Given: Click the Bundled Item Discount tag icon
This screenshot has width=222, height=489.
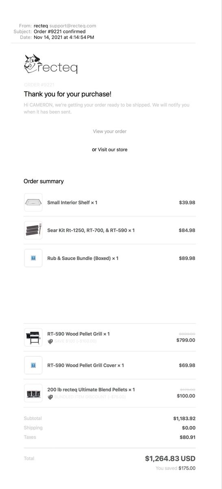Looking at the screenshot, I should (x=50, y=397).
